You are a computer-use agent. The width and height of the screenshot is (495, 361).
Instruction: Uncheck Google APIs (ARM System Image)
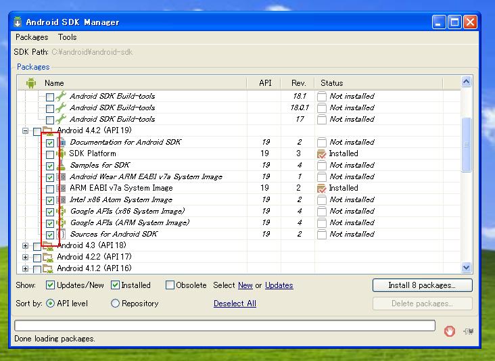coord(50,223)
